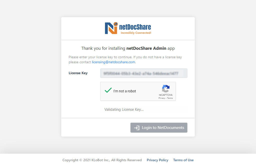Click the license key instructions paragraph
The width and height of the screenshot is (256, 166).
(x=125, y=60)
